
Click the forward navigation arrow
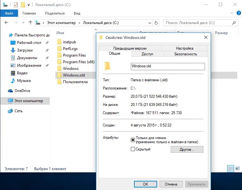pyautogui.click(x=16, y=23)
